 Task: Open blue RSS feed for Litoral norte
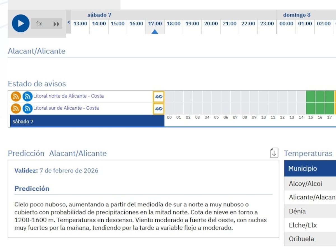[27, 96]
